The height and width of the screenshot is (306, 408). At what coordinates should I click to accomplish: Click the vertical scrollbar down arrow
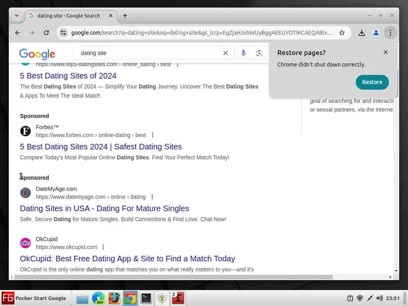tap(396, 271)
